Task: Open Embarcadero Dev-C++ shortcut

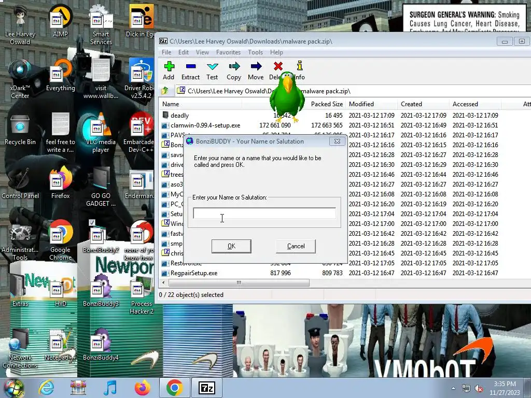Action: pyautogui.click(x=139, y=133)
